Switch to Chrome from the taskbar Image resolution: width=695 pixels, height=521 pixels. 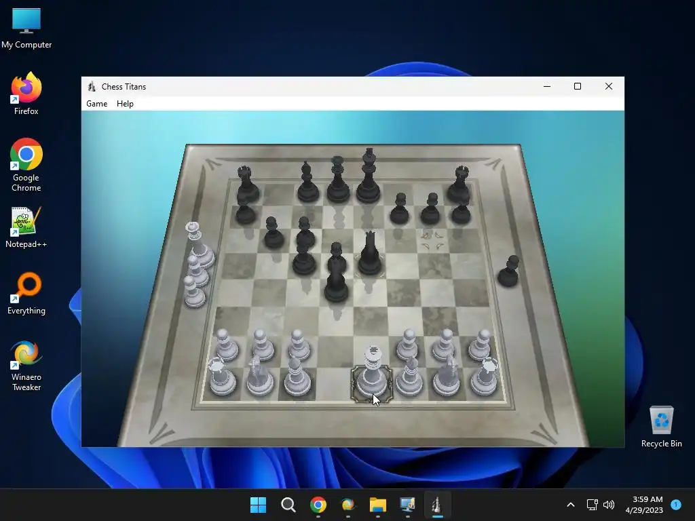[x=318, y=505]
